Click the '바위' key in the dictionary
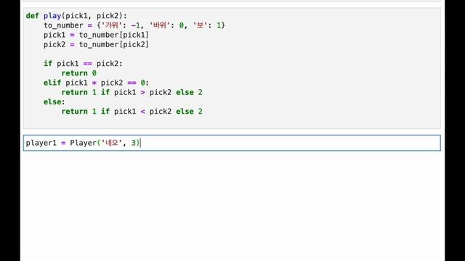465x261 pixels. coord(160,25)
